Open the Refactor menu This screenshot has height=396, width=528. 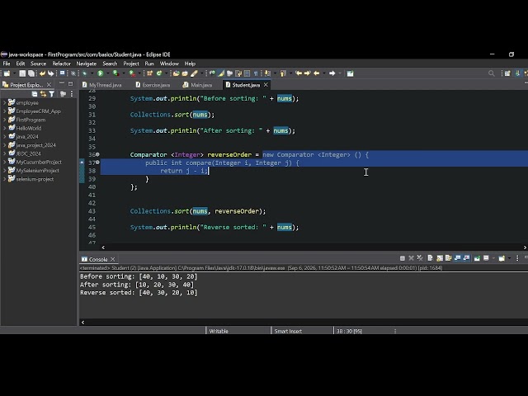pyautogui.click(x=61, y=64)
